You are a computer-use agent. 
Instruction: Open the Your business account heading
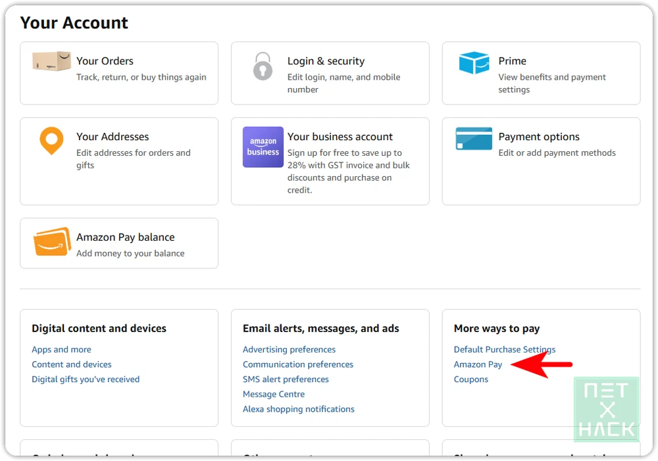pos(340,137)
